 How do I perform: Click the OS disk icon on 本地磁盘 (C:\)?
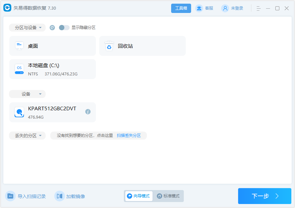tap(19, 69)
